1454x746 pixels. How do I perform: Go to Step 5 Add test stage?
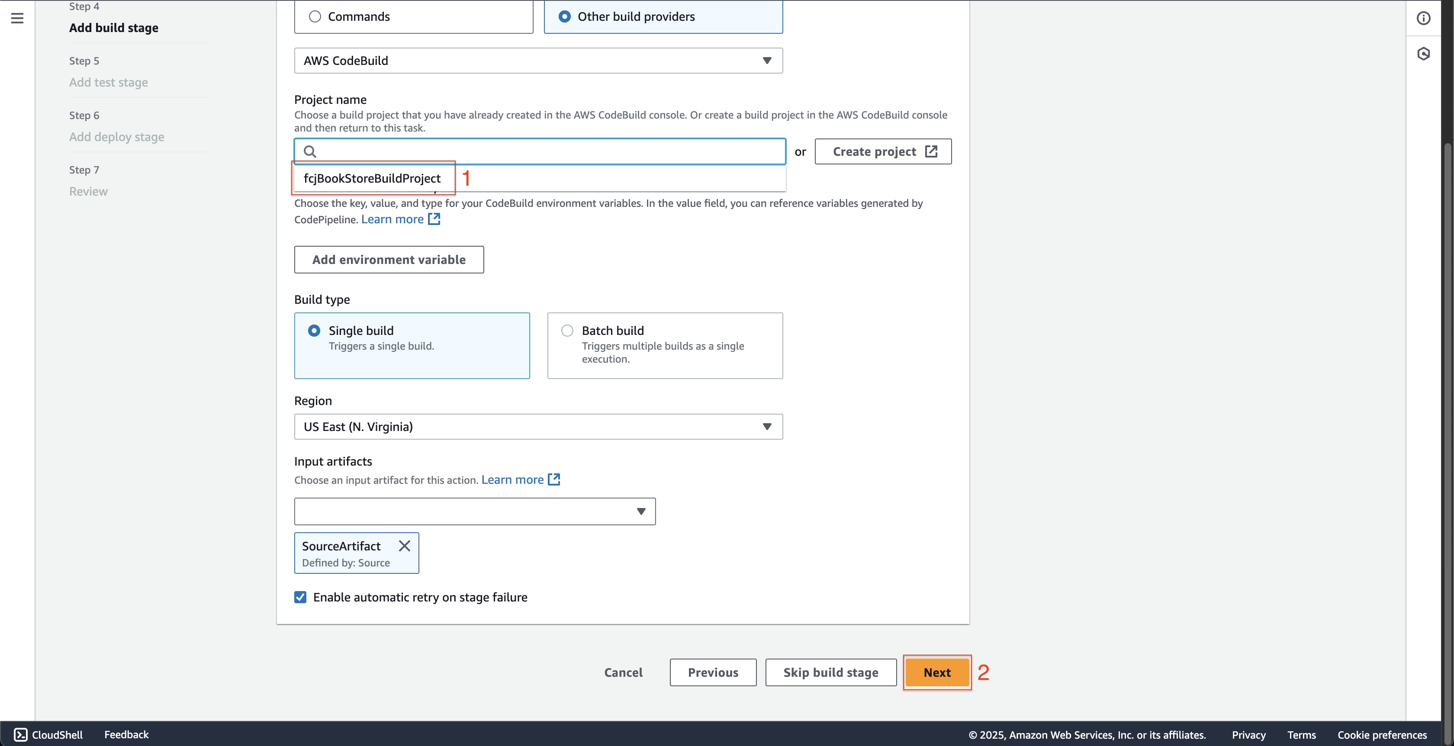click(108, 82)
